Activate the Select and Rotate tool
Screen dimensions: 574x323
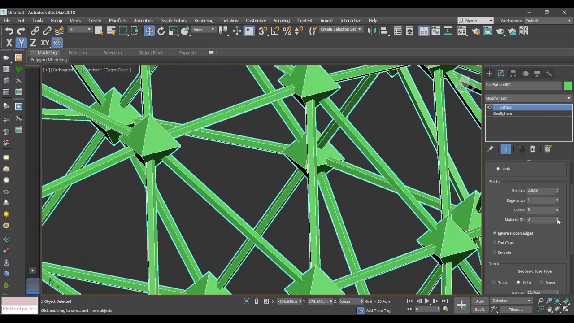coord(161,31)
